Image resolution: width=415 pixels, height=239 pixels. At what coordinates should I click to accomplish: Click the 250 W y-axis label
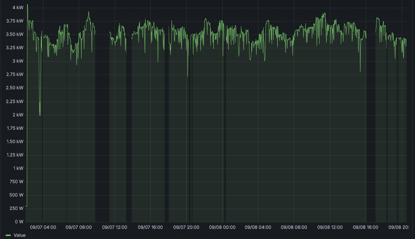[16, 208]
